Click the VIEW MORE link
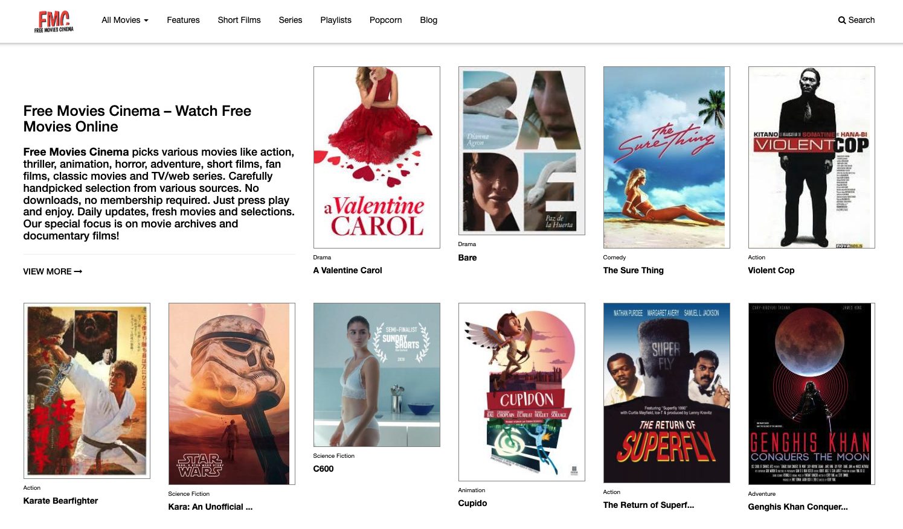This screenshot has height=529, width=903. 47,271
